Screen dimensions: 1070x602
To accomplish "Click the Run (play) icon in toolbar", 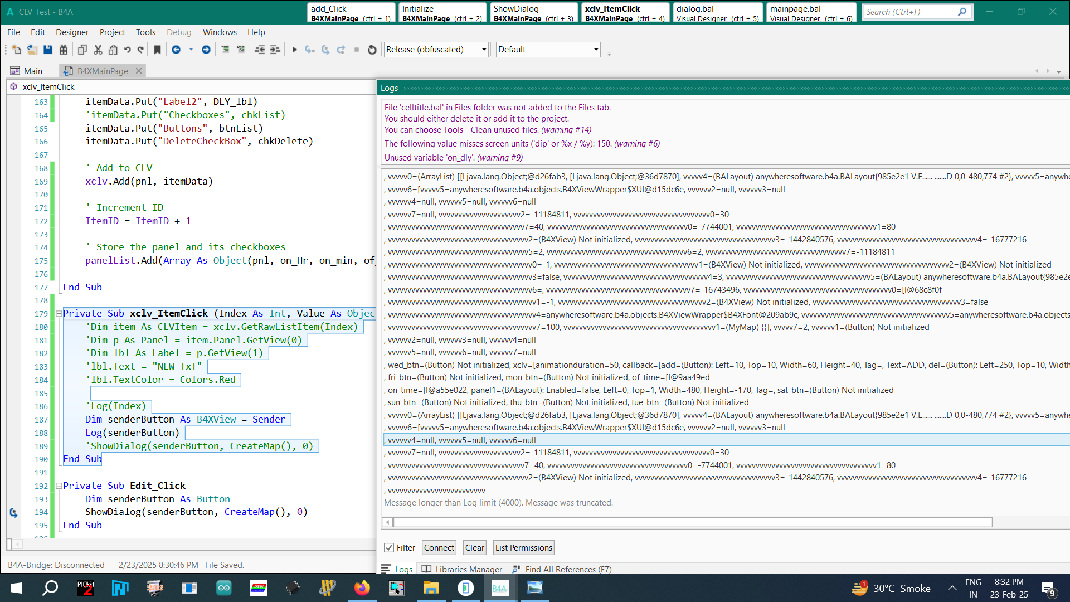I will tap(294, 50).
